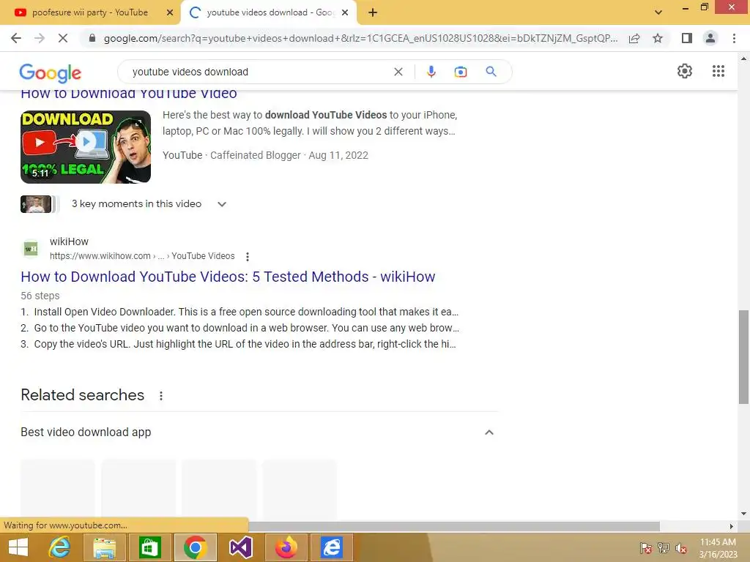The image size is (750, 562).
Task: Open wikiHow result options three dots
Action: click(x=248, y=257)
